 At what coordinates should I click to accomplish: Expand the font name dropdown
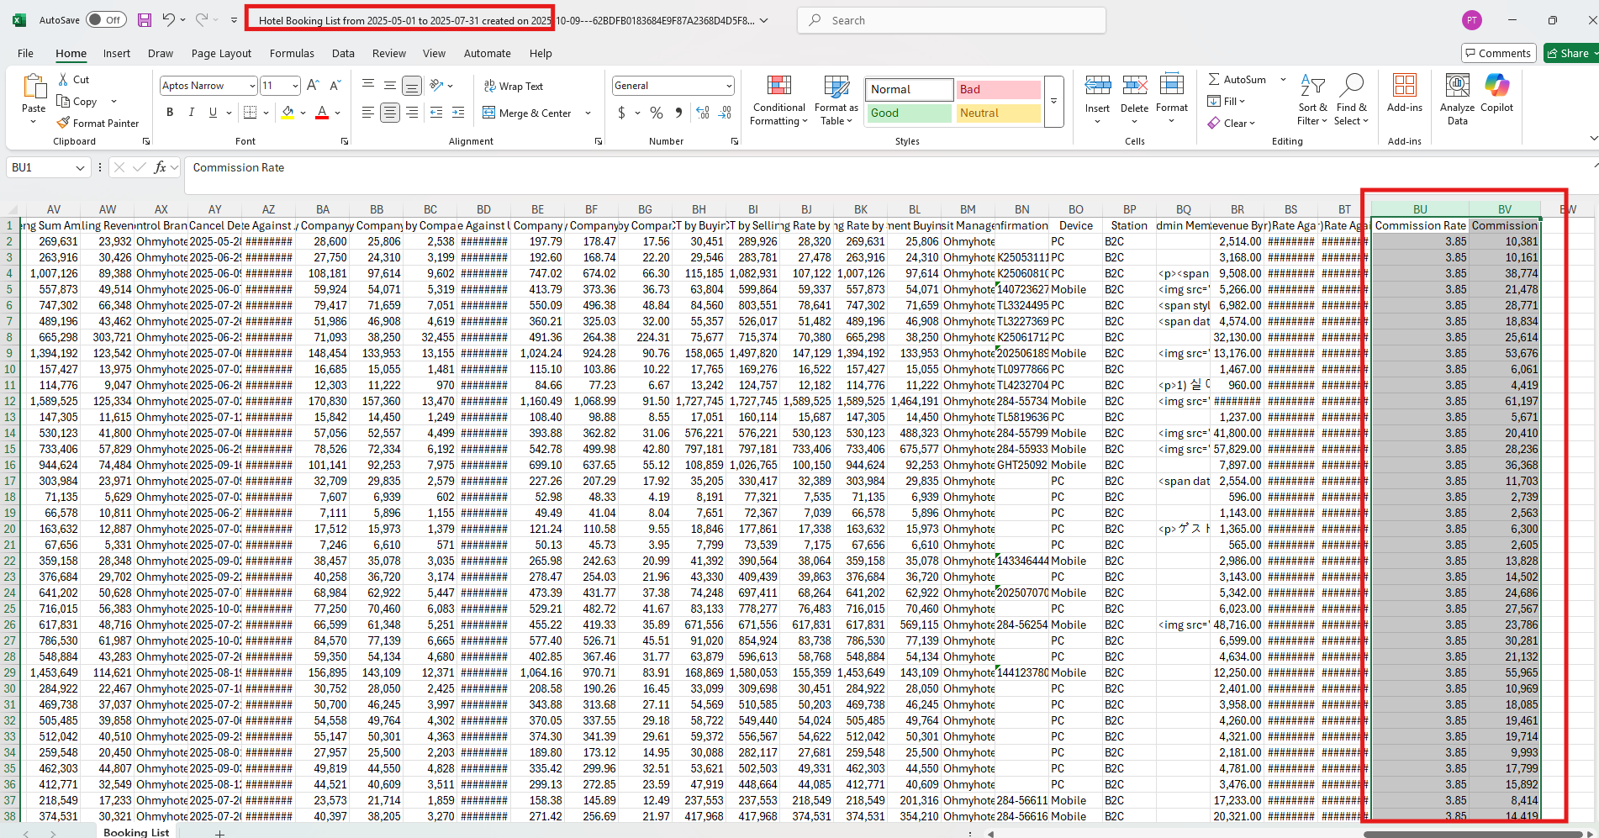pyautogui.click(x=251, y=86)
